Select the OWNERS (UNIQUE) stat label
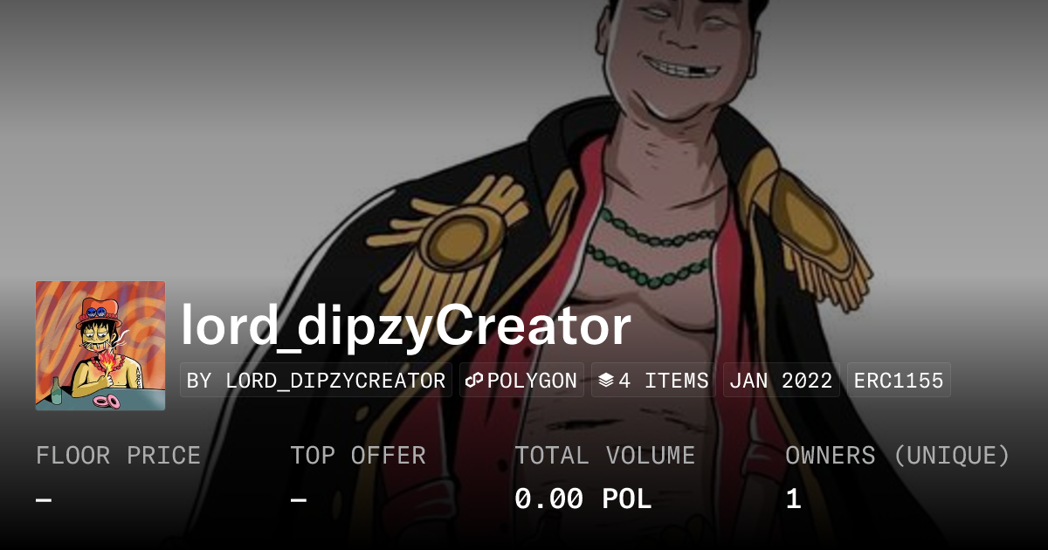This screenshot has width=1048, height=550. coord(898,456)
